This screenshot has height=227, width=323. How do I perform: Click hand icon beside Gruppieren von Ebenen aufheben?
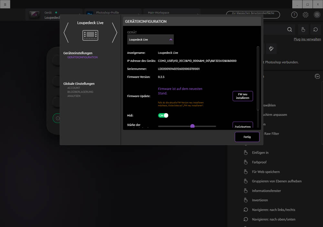(x=245, y=181)
